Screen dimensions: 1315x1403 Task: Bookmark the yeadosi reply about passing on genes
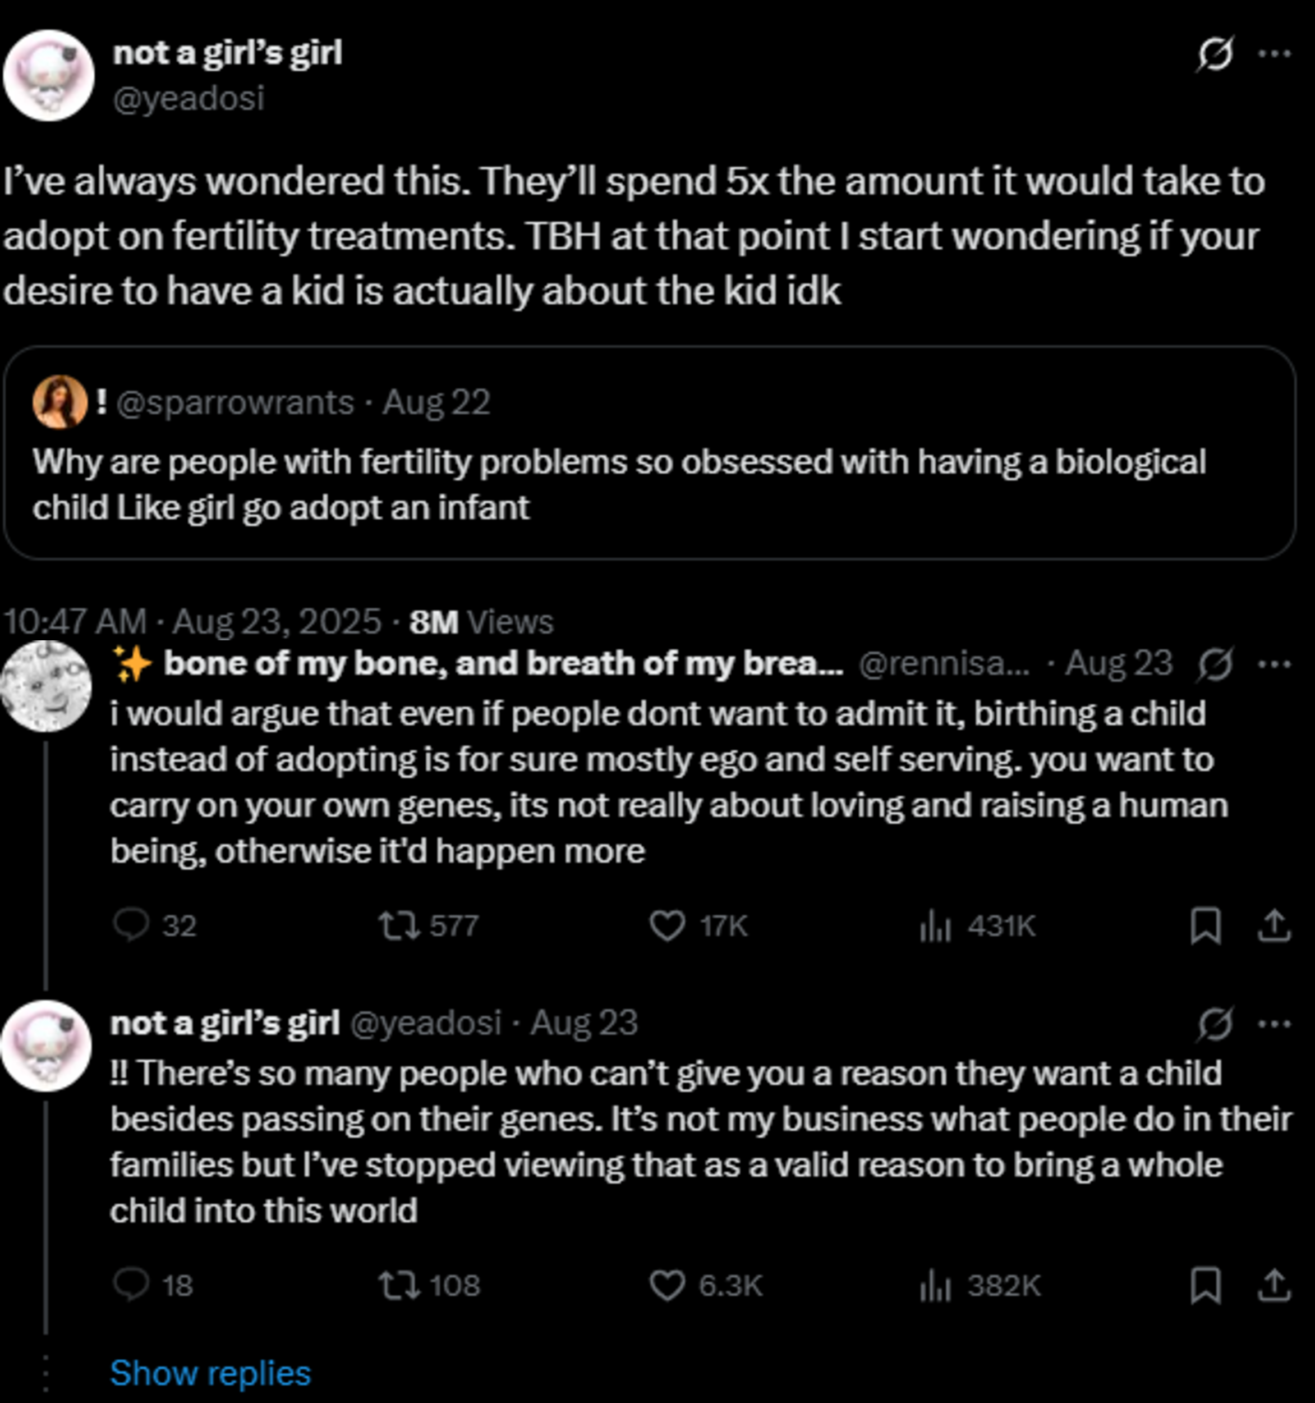pyautogui.click(x=1205, y=1285)
